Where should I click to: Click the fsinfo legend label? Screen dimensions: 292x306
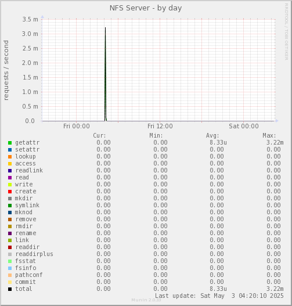26,268
